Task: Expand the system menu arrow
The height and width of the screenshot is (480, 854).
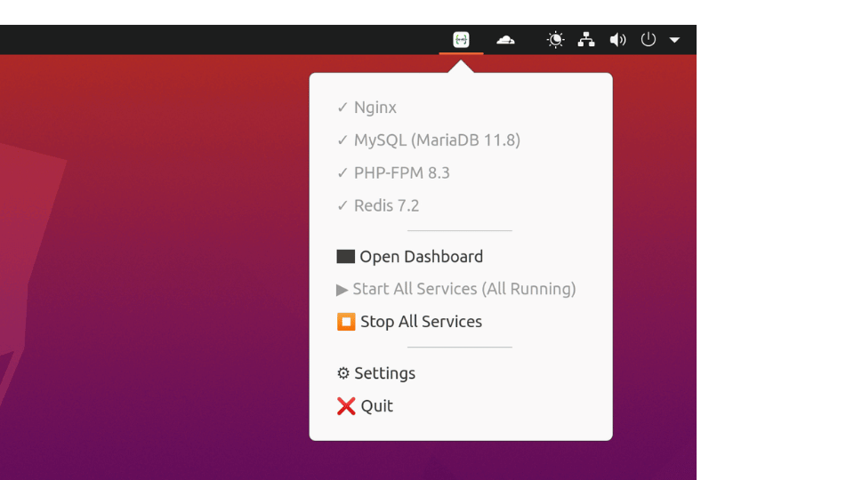Action: [x=674, y=40]
